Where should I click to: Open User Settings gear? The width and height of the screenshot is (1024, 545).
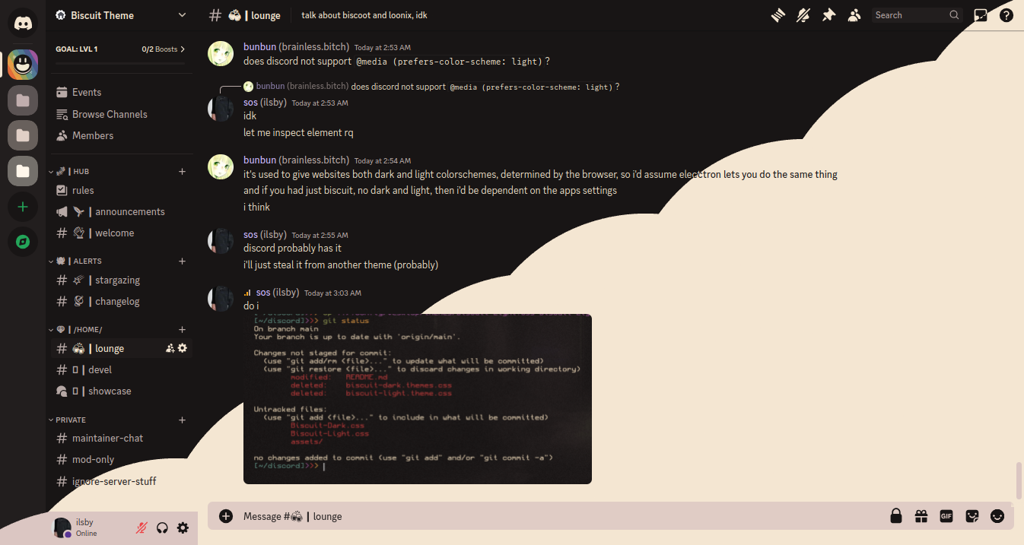pyautogui.click(x=183, y=528)
